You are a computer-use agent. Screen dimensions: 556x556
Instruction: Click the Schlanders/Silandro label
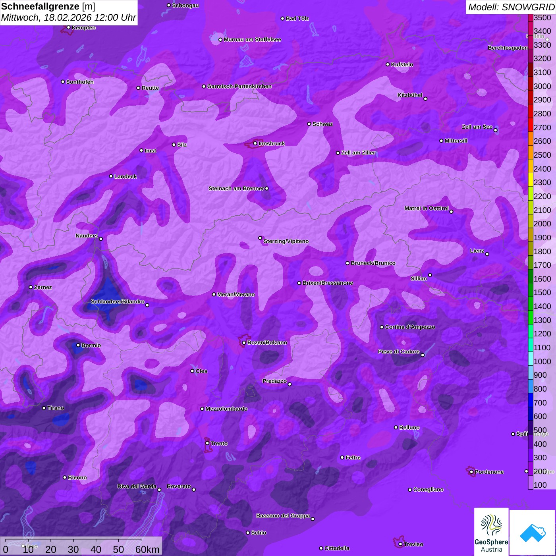118,301
